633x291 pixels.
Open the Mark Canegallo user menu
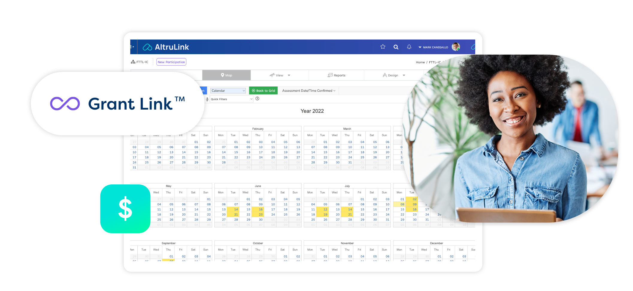[x=433, y=47]
